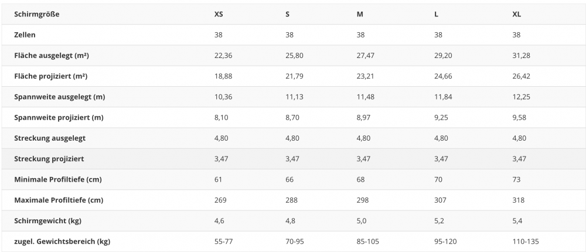The height and width of the screenshot is (252, 586).
Task: Click the zugel. Gewichtsbereich (kg) label
Action: point(62,241)
